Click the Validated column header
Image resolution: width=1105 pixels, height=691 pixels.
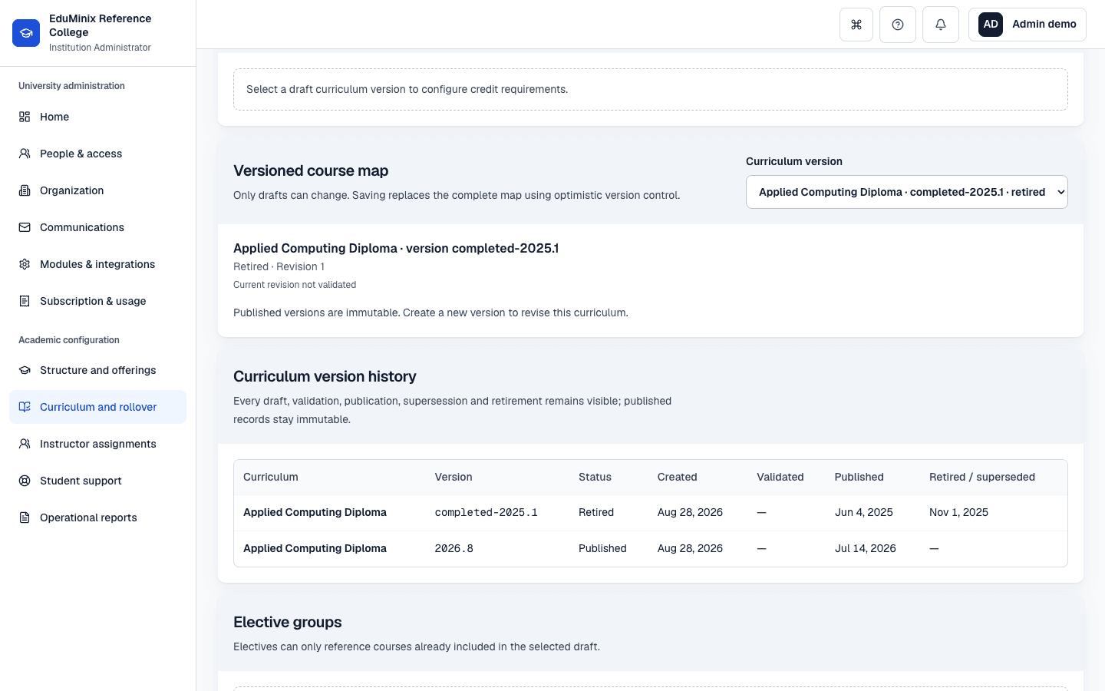(x=780, y=477)
